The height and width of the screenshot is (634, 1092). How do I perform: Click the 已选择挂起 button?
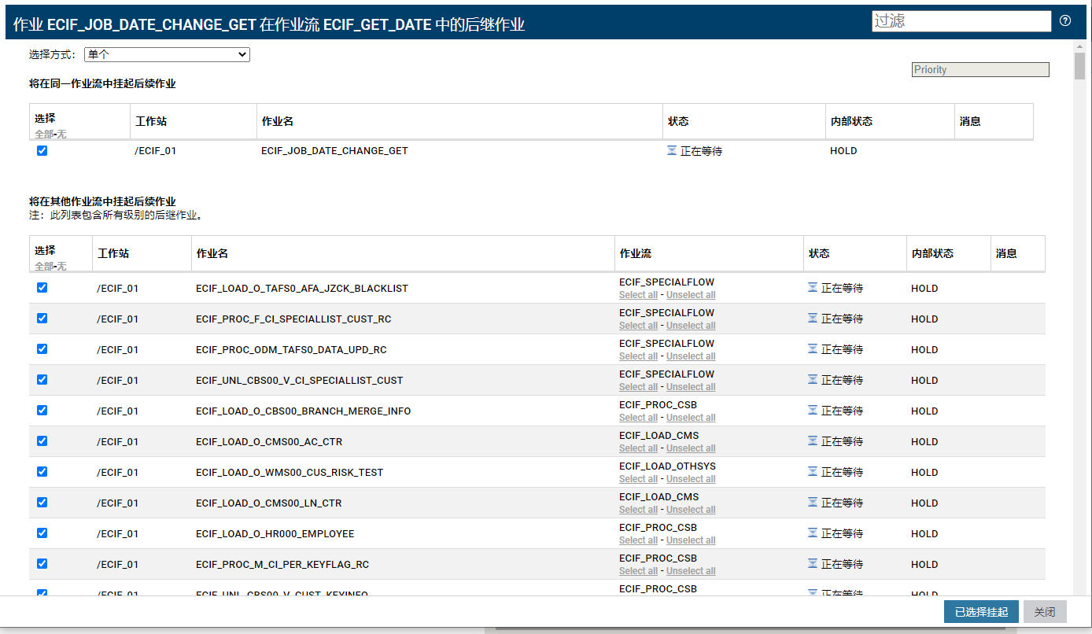[980, 611]
